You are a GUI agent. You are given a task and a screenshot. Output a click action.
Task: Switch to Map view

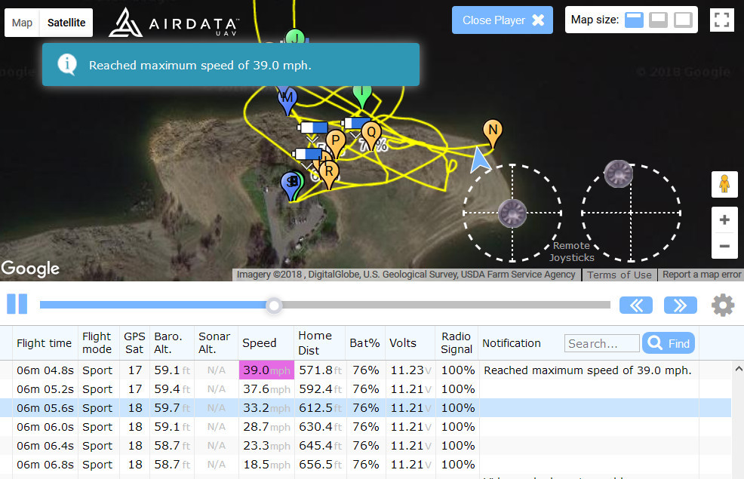(x=23, y=23)
